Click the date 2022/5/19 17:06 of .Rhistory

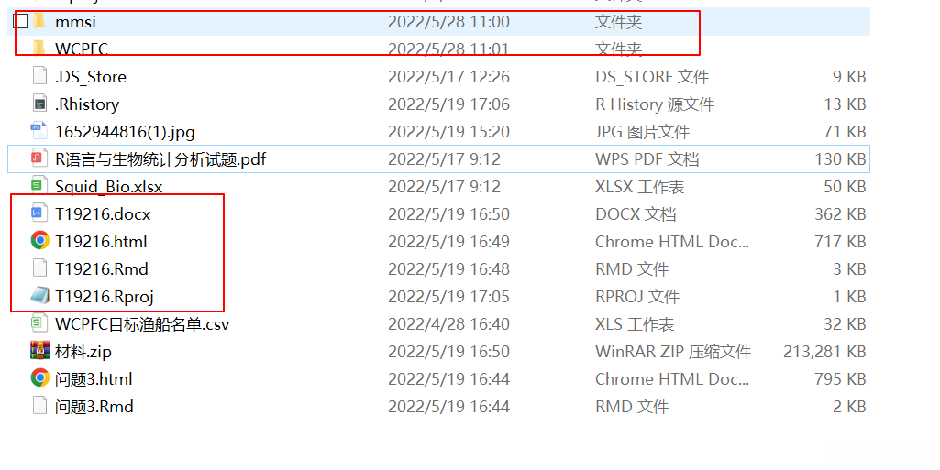click(448, 104)
